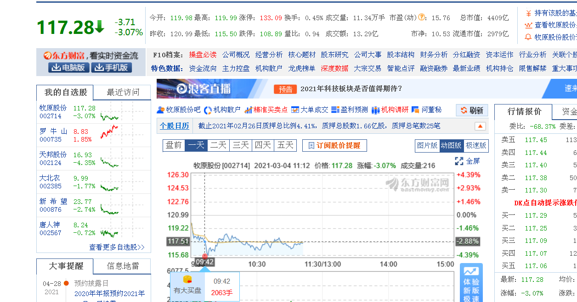The image size is (577, 302).
Task: Click the 刷新 refresh button
Action: tap(472, 110)
